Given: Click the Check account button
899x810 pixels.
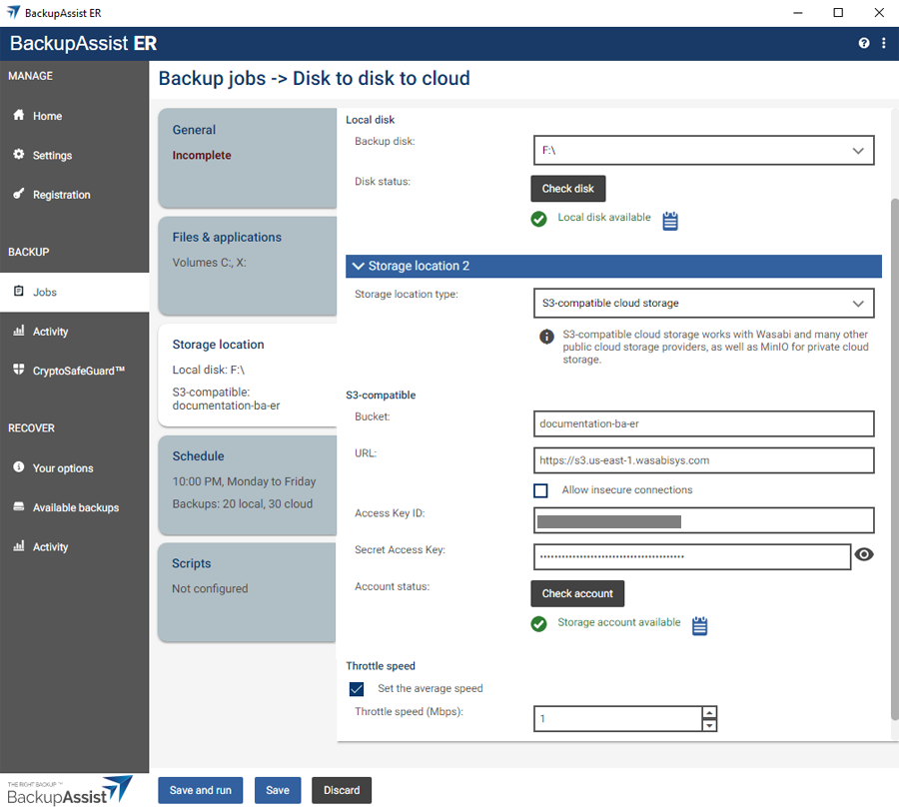Looking at the screenshot, I should [x=577, y=593].
